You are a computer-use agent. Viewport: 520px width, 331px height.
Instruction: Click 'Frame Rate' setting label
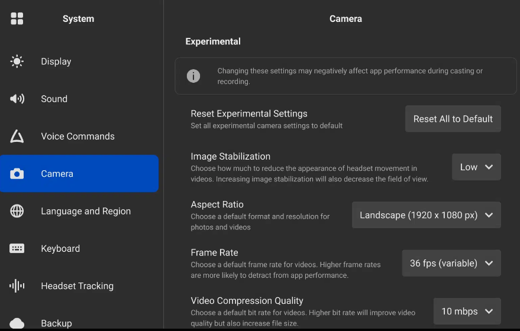(x=214, y=252)
